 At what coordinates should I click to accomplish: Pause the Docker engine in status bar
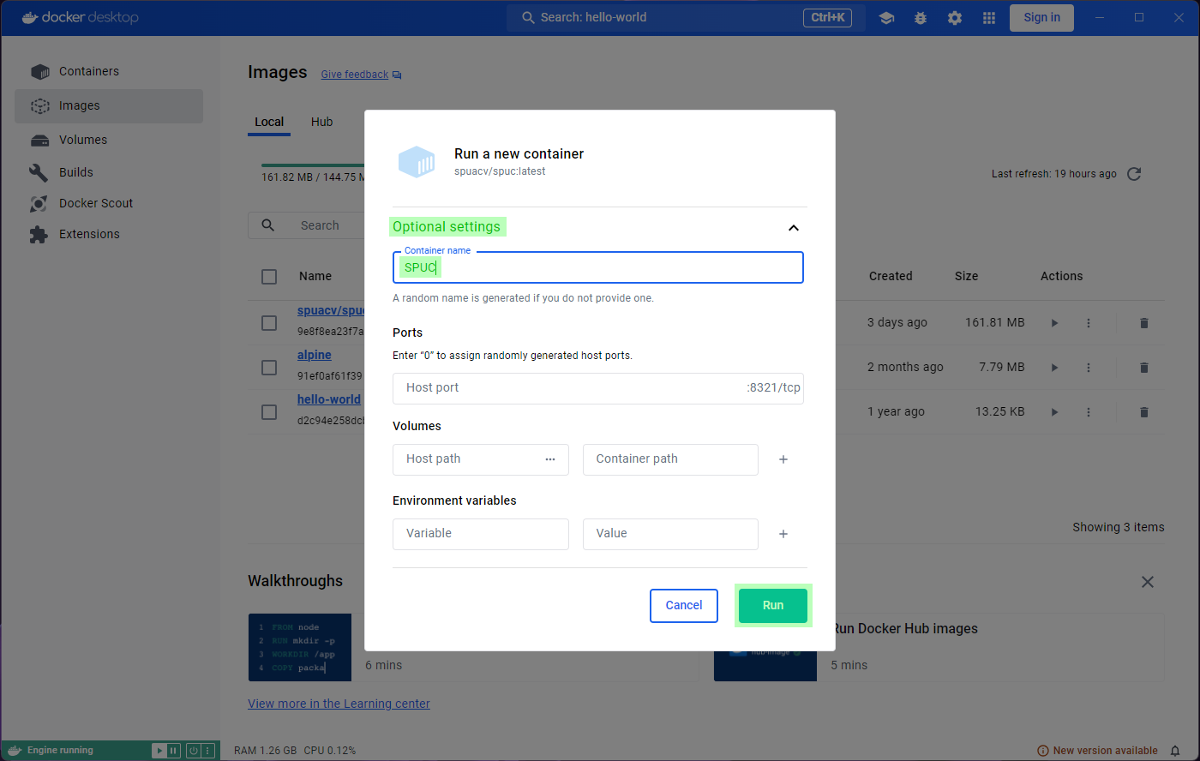pyautogui.click(x=174, y=751)
